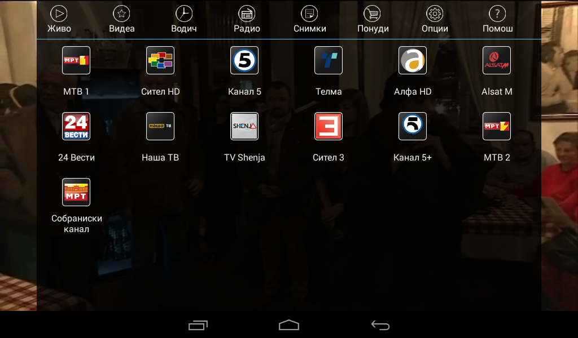Click the Alsat M channel name
578x338 pixels.
coord(497,92)
